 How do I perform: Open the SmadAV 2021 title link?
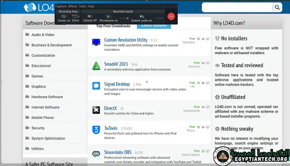point(116,64)
